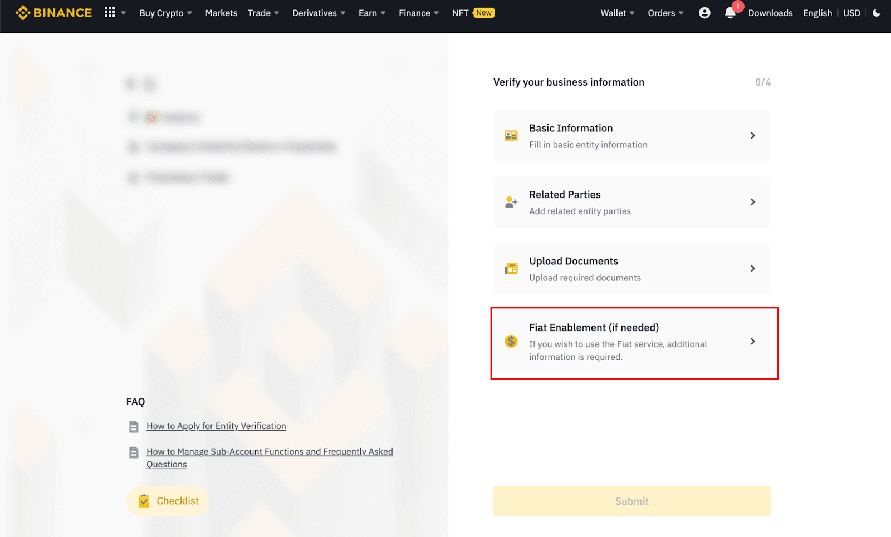Image resolution: width=891 pixels, height=537 pixels.
Task: Click the Checklist clipboard icon
Action: coord(144,501)
